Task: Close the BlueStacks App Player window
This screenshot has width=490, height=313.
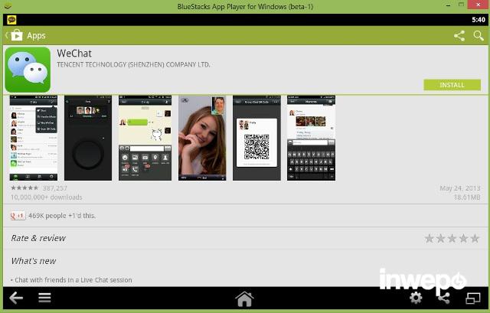Action: coord(478,5)
